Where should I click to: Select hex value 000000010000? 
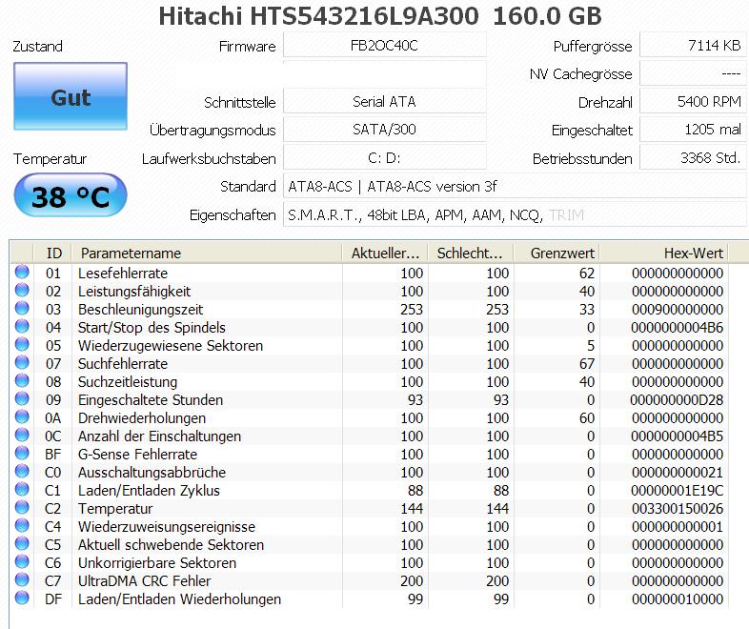click(677, 599)
